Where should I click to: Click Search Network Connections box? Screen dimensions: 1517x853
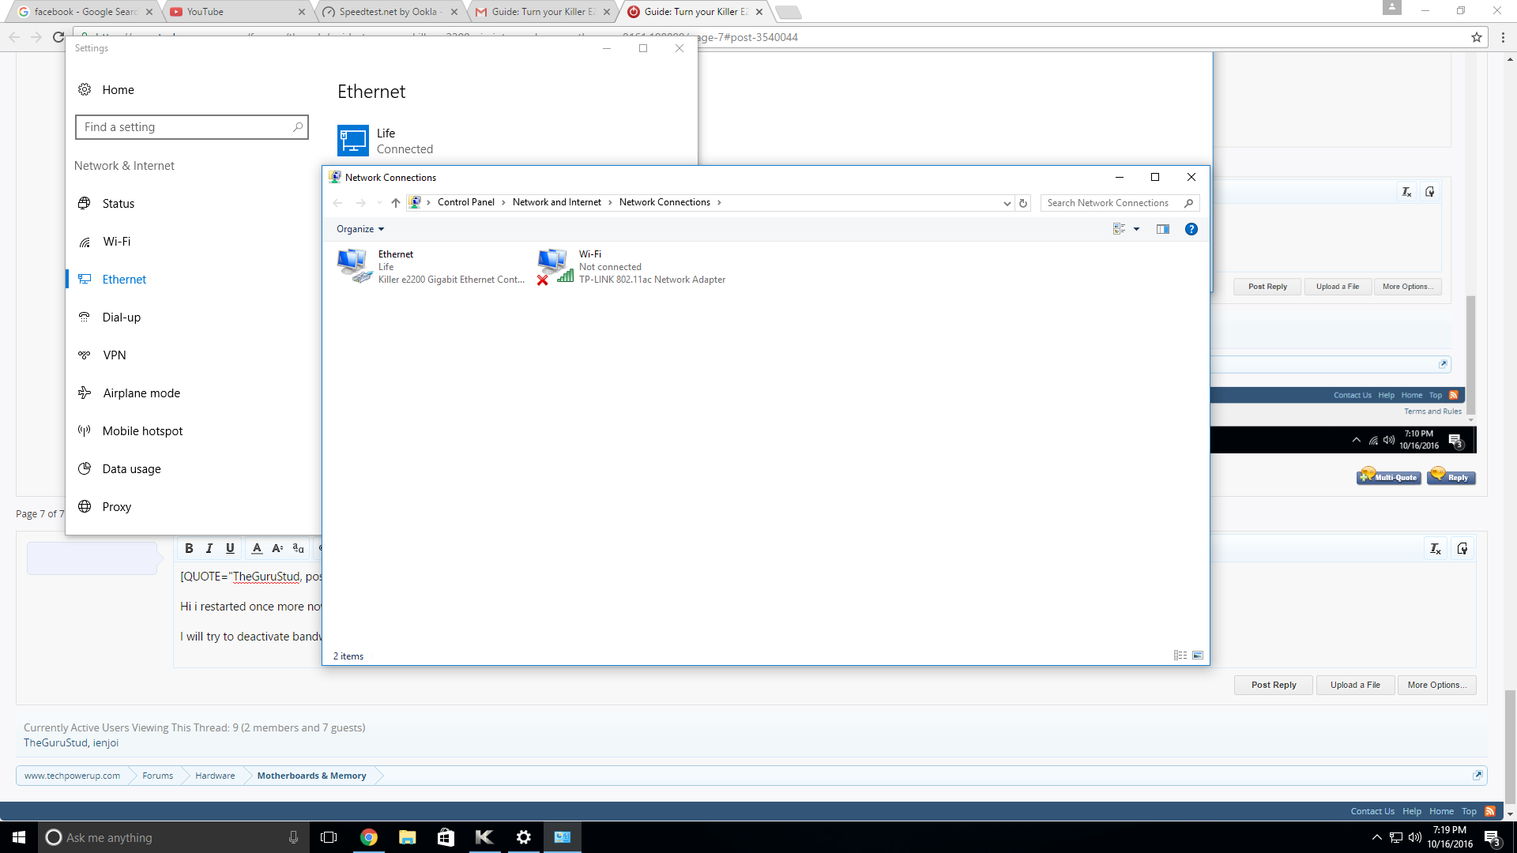point(1120,203)
